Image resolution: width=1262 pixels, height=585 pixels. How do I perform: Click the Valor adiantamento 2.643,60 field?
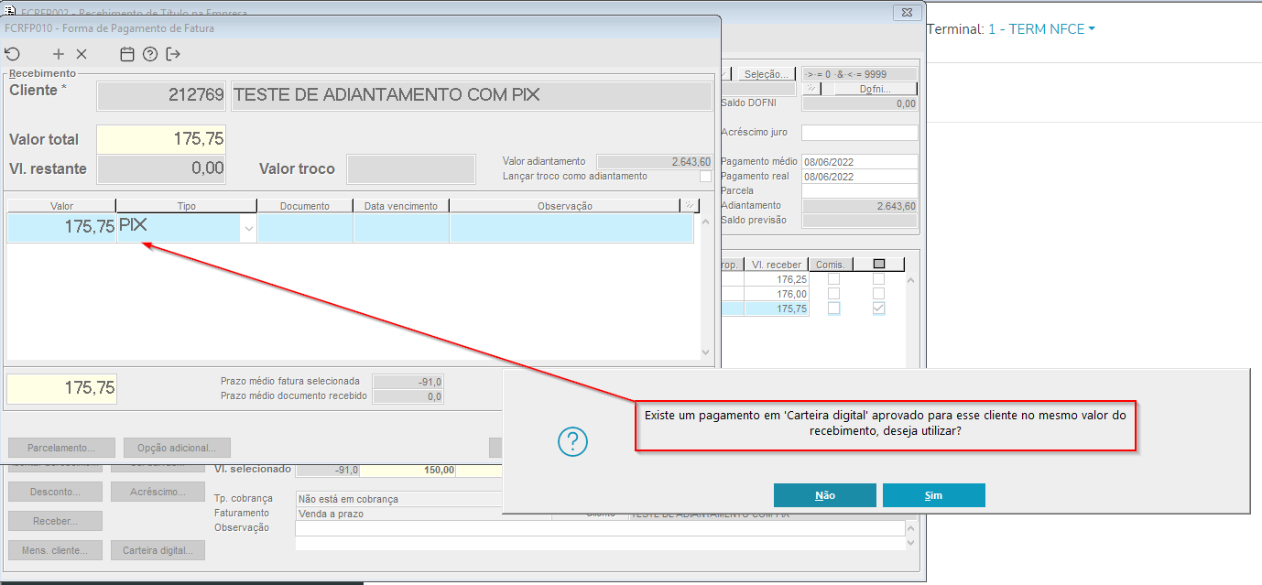pyautogui.click(x=654, y=161)
